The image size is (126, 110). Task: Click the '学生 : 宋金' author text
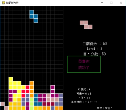coord(104,108)
